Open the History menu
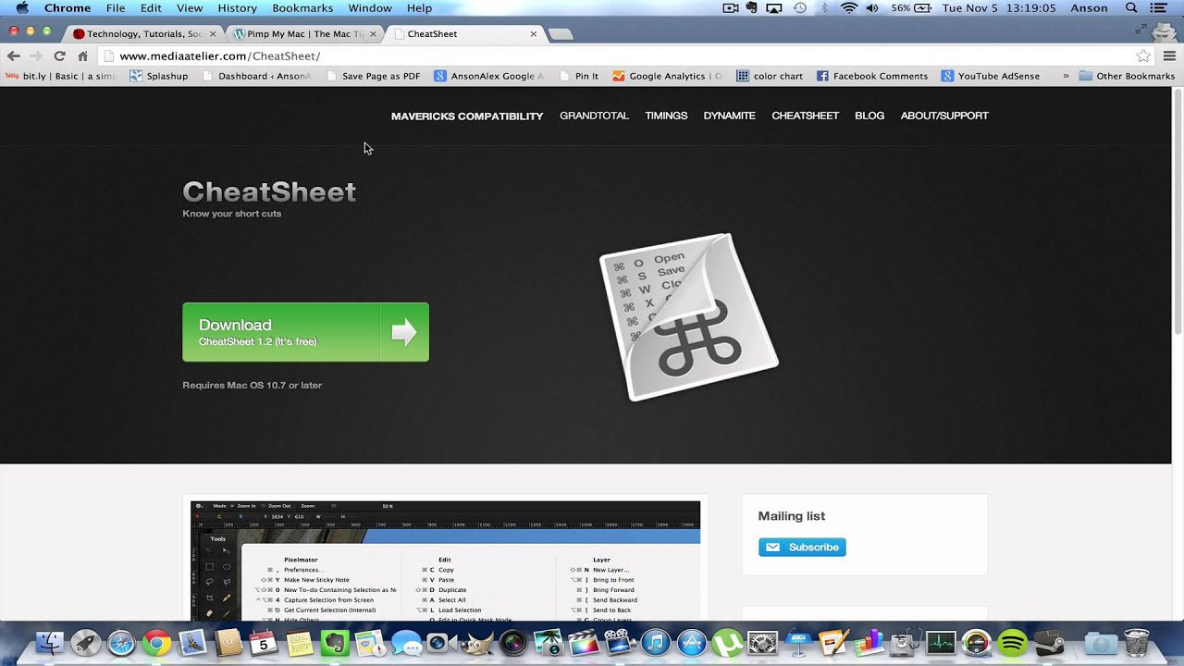The height and width of the screenshot is (666, 1184). [238, 8]
